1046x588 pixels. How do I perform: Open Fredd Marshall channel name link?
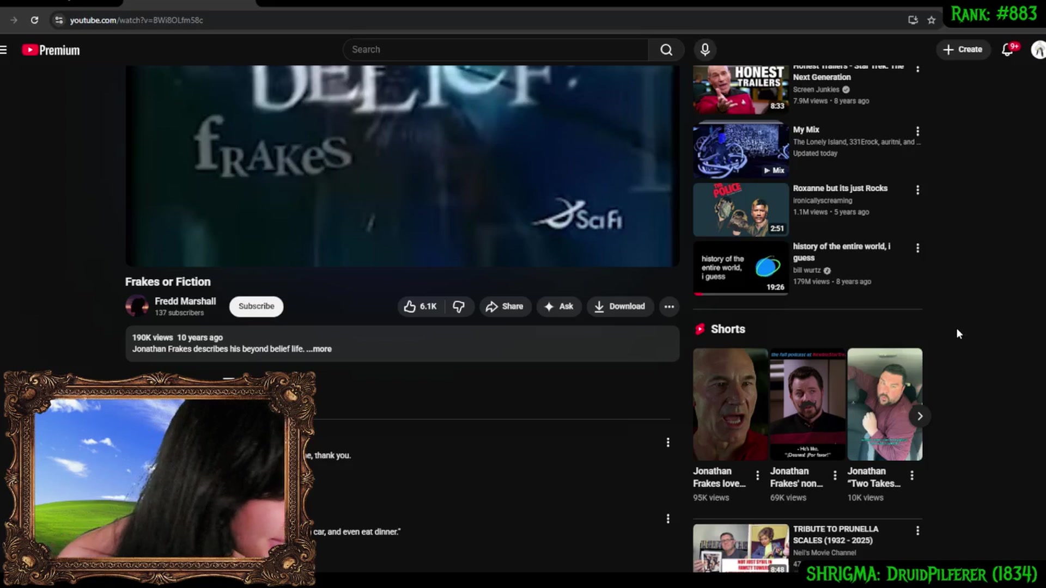pyautogui.click(x=185, y=301)
